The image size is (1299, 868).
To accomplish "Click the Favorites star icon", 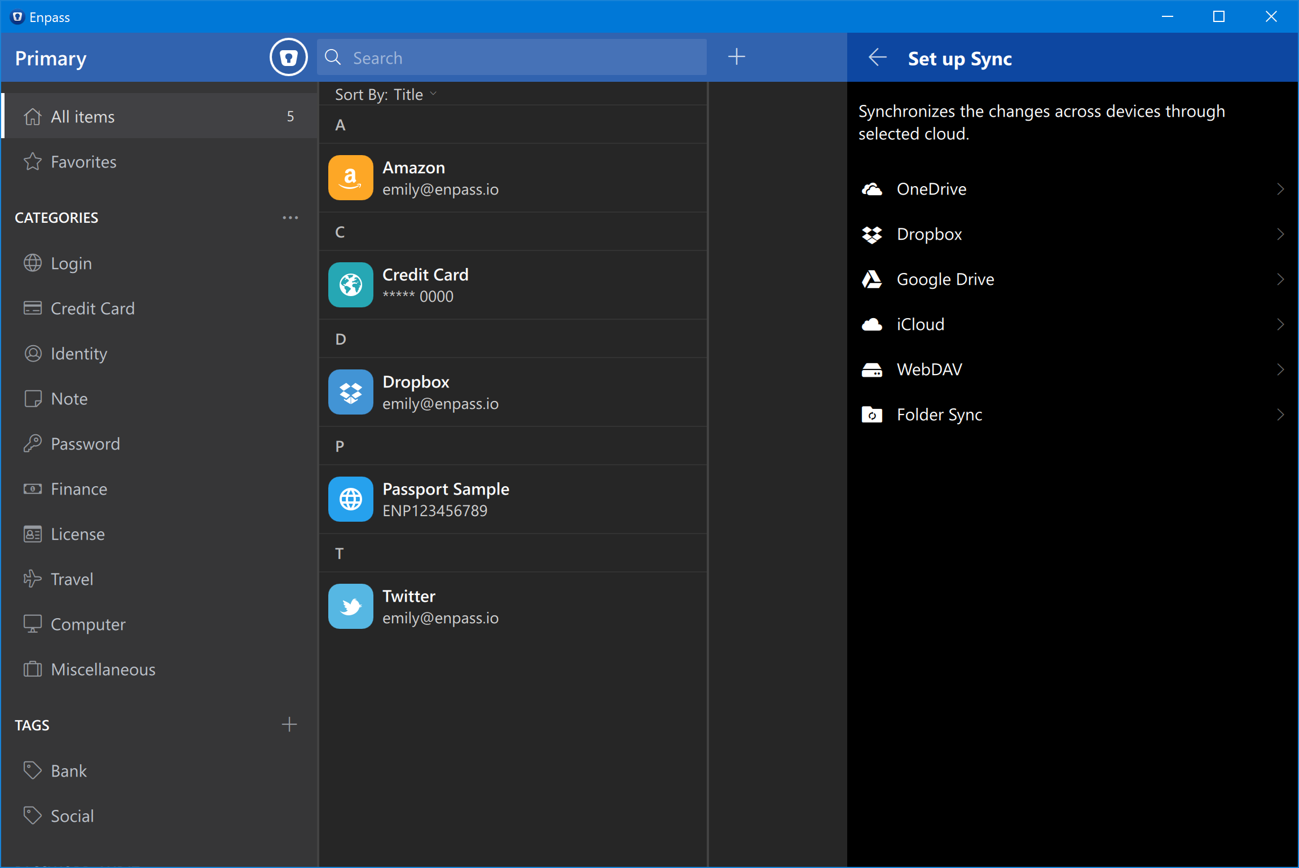I will coord(33,162).
